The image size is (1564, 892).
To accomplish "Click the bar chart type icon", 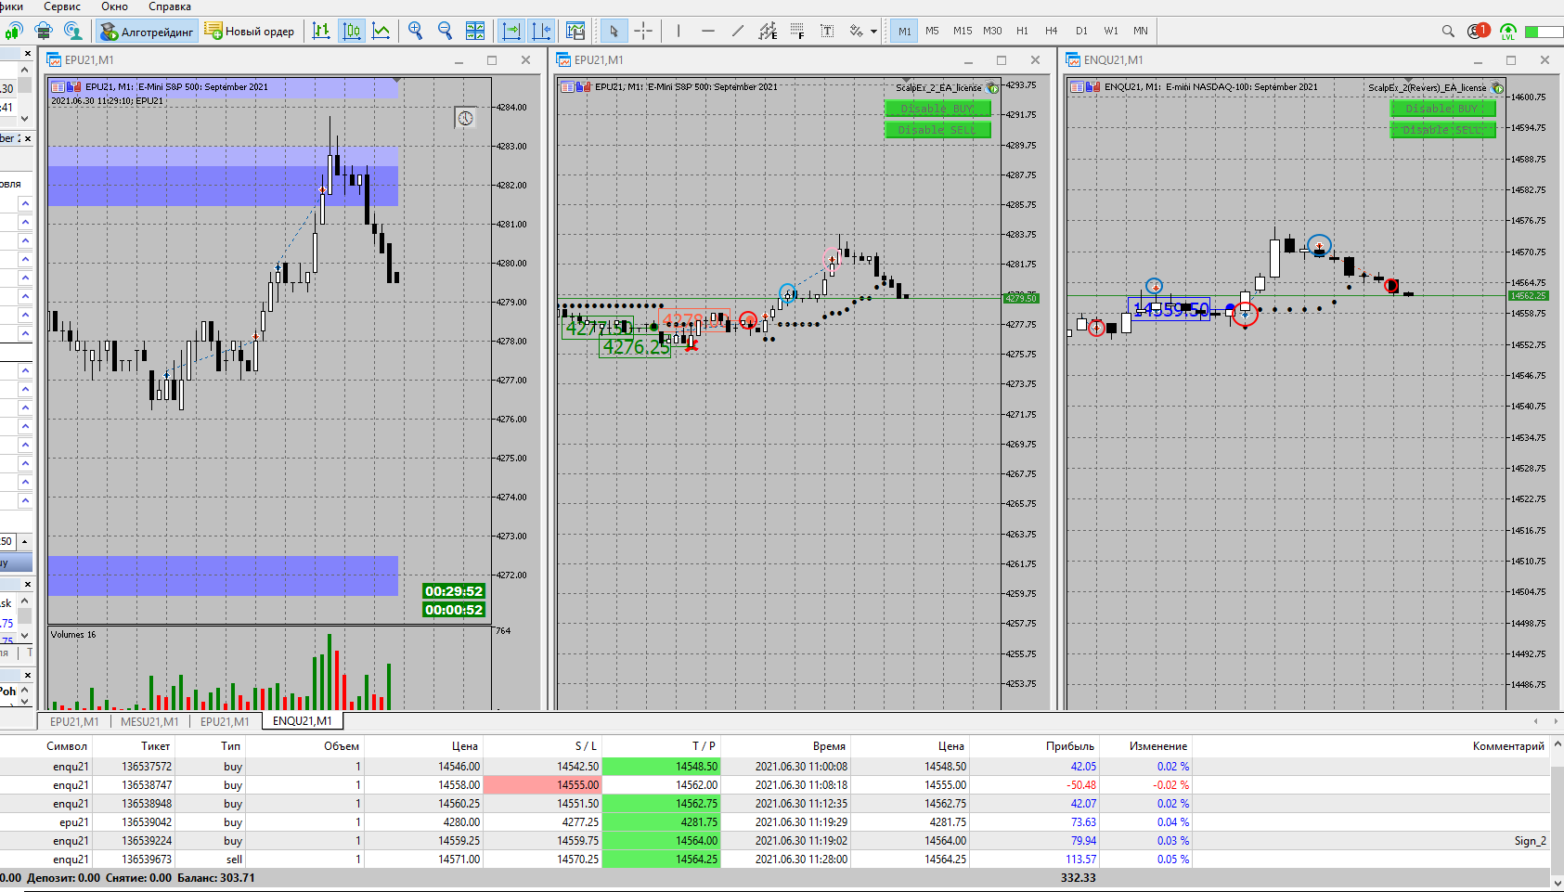I will point(321,31).
